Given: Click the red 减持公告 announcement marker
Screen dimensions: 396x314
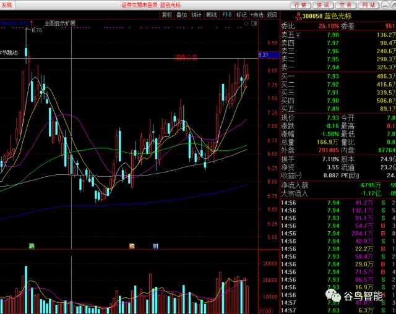Looking at the screenshot, I should click(186, 57).
